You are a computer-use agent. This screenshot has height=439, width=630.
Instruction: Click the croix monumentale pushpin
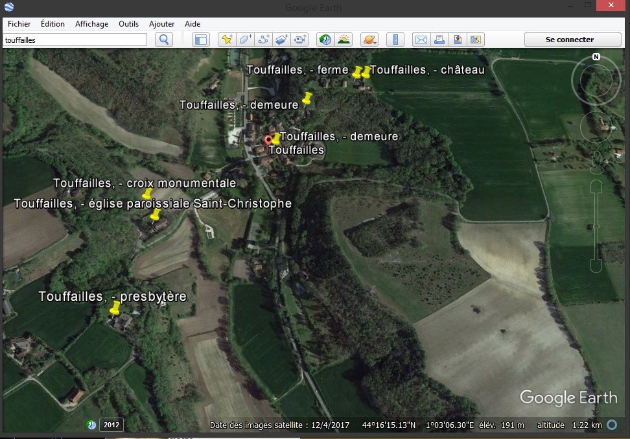(x=148, y=194)
